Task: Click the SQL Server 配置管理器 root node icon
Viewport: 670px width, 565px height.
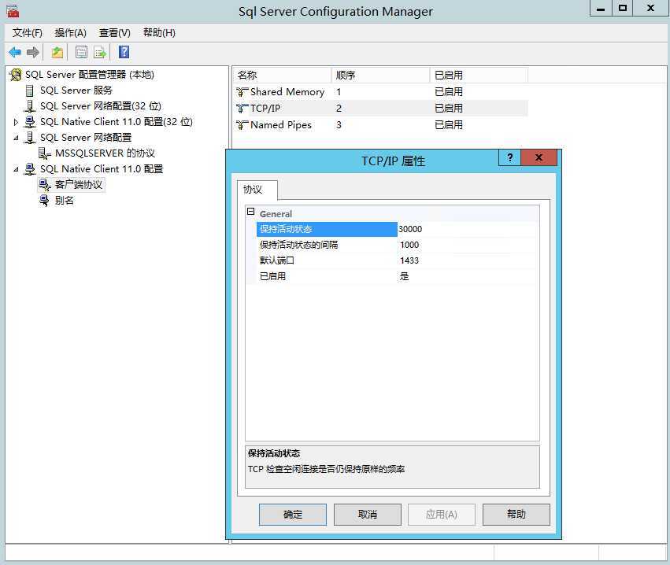Action: click(x=16, y=75)
